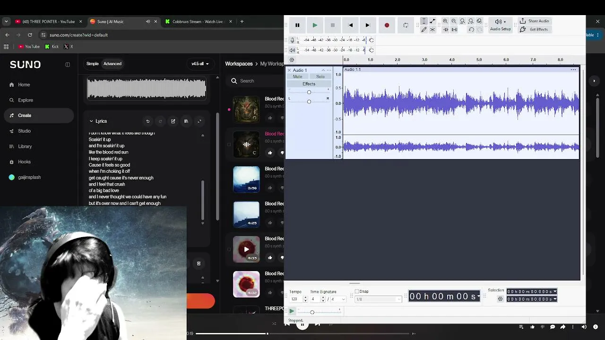Skip to start in Audacity transport
Viewport: 605px width, 340px height.
(350, 25)
